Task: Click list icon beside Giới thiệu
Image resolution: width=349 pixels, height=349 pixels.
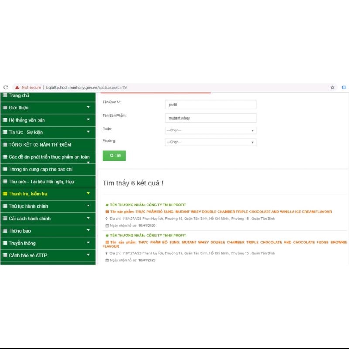Action: point(5,107)
